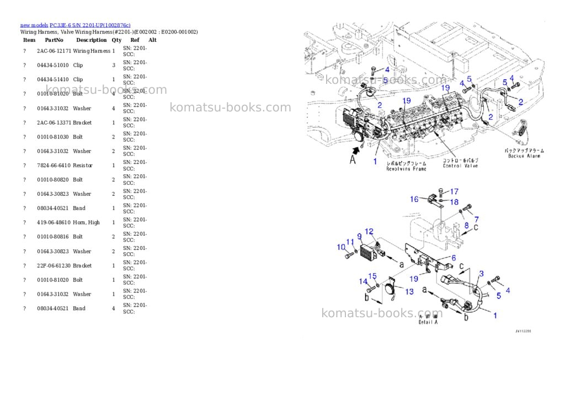This screenshot has height=400, width=565.
Task: Select part number 22F-06-61230
Action: 54,265
